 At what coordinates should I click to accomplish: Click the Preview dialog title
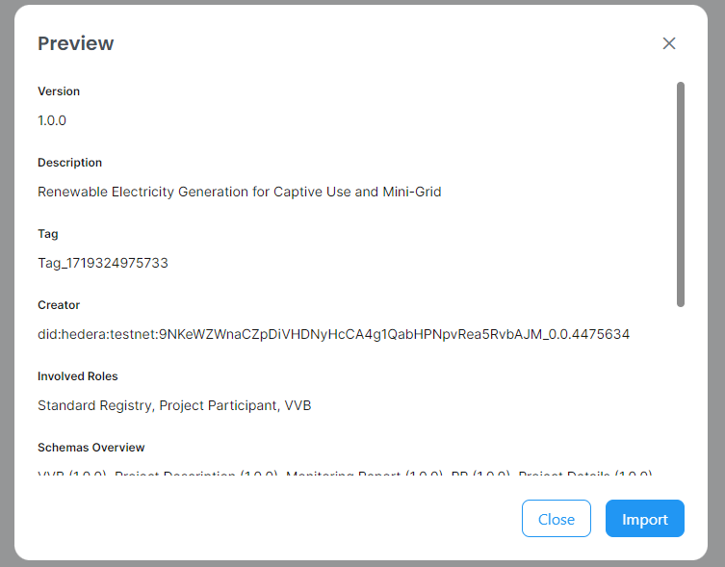click(x=75, y=43)
